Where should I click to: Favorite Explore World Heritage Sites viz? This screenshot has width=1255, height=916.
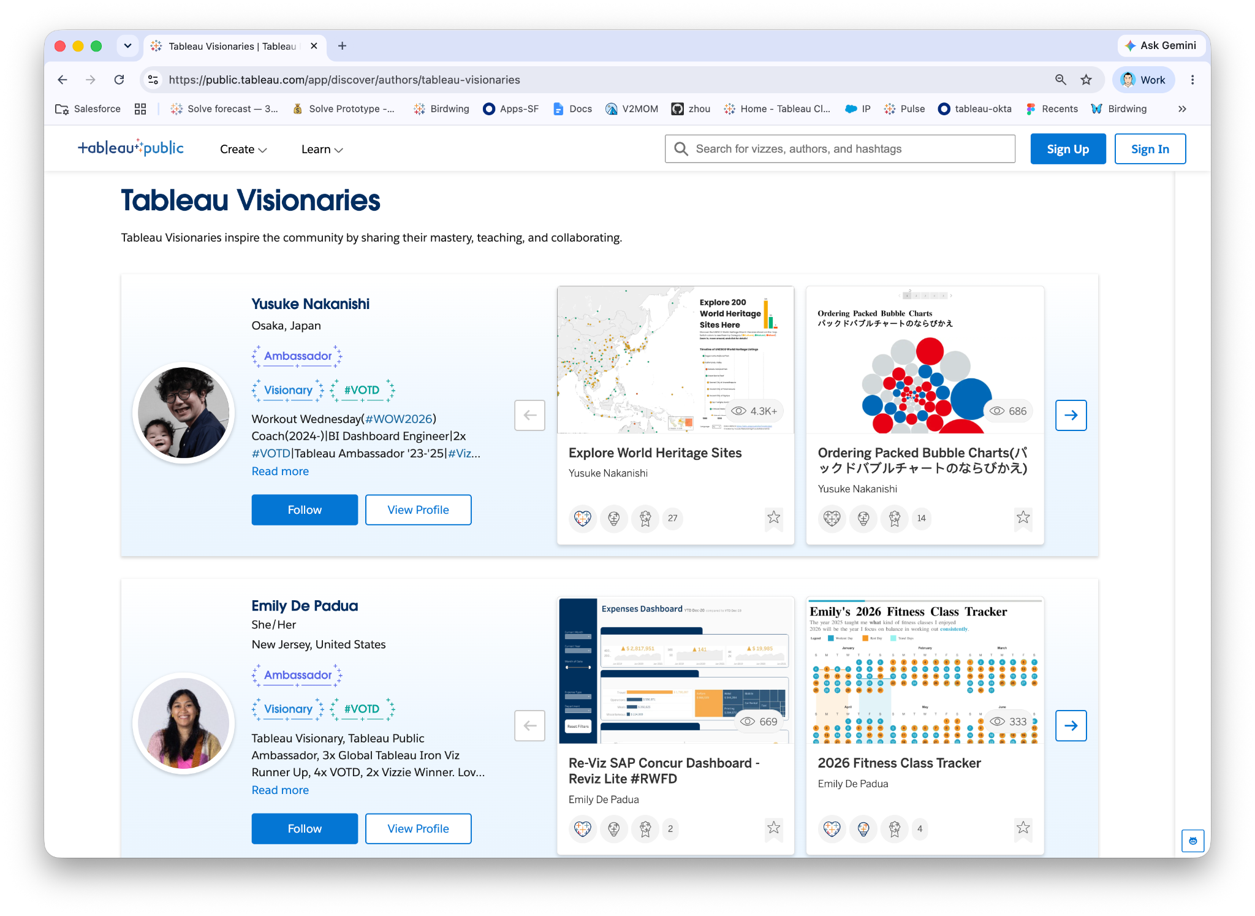click(774, 517)
